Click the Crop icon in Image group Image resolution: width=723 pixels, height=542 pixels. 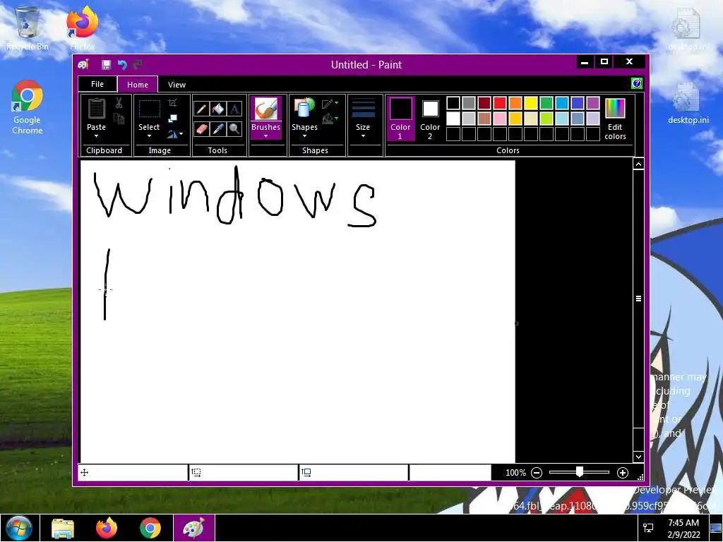coord(172,103)
